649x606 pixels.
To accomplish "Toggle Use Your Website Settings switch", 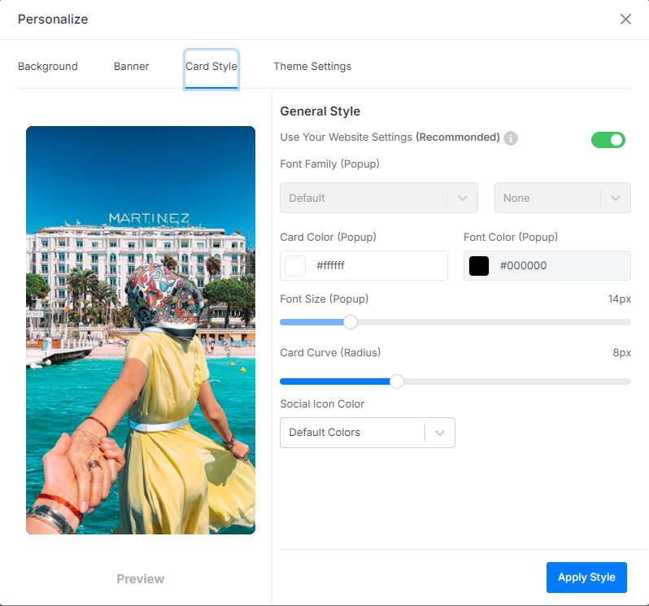I will (x=608, y=140).
